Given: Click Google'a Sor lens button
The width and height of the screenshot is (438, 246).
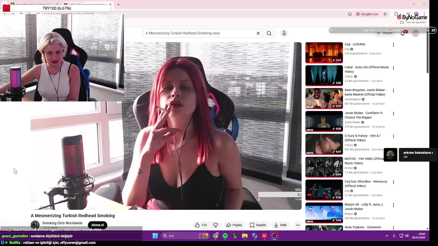Looking at the screenshot, I should point(367,14).
